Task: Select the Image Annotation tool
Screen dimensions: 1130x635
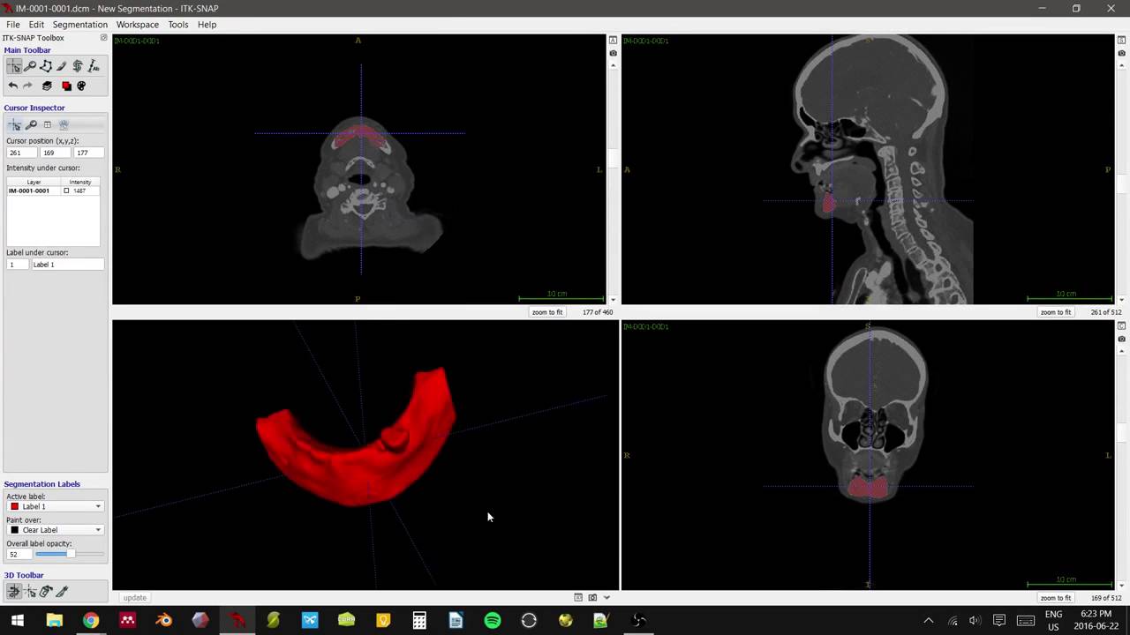Action: click(94, 66)
